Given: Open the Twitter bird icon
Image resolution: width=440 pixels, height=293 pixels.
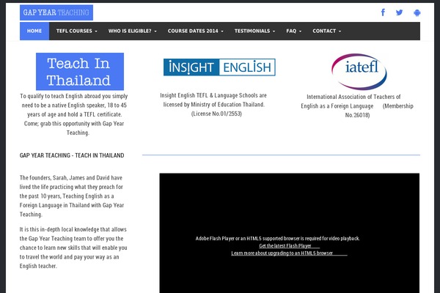Looking at the screenshot, I should coord(400,12).
